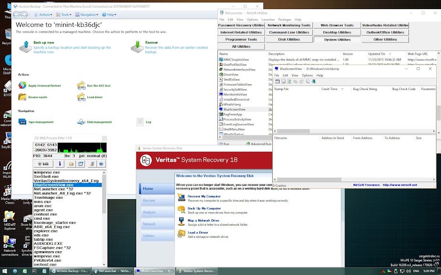Open the Packages menu in NirLauncher
The height and width of the screenshot is (275, 441).
285,20
